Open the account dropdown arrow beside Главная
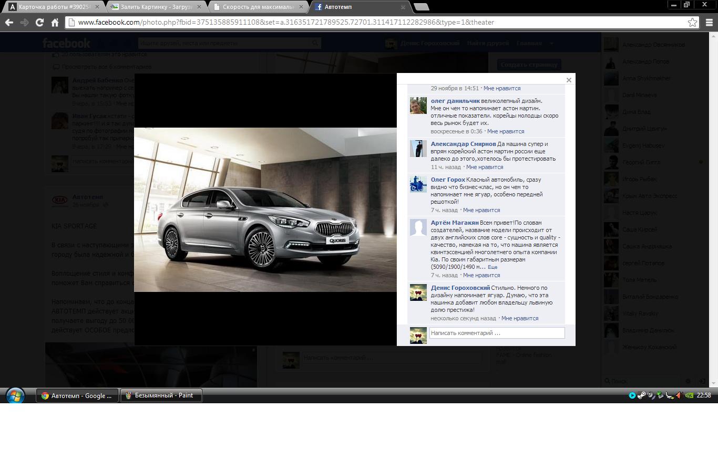The width and height of the screenshot is (718, 461). [x=551, y=43]
